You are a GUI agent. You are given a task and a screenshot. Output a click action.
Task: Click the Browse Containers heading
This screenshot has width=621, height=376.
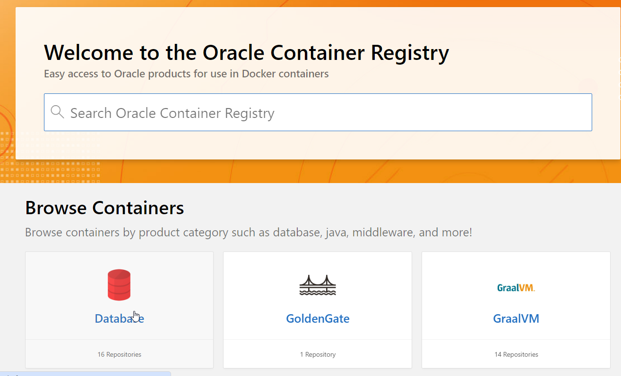(x=104, y=208)
